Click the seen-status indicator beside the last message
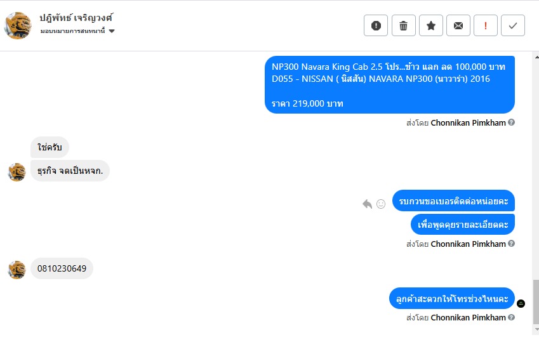Screen dimensions: 539x342 tap(521, 303)
